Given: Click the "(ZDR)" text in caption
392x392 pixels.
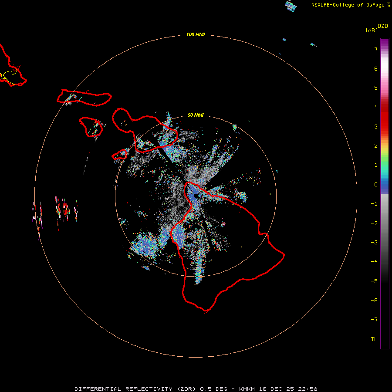Looking at the screenshot, I should (x=186, y=389).
